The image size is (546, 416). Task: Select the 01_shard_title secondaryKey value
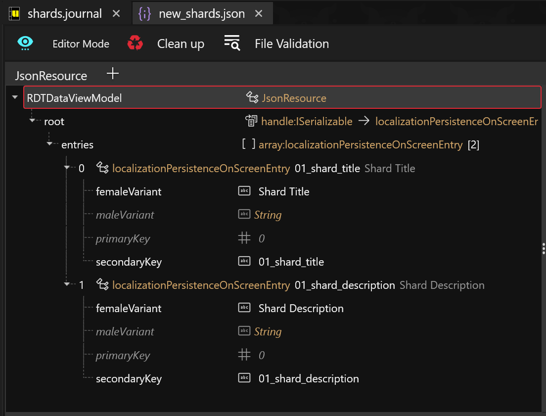point(291,262)
